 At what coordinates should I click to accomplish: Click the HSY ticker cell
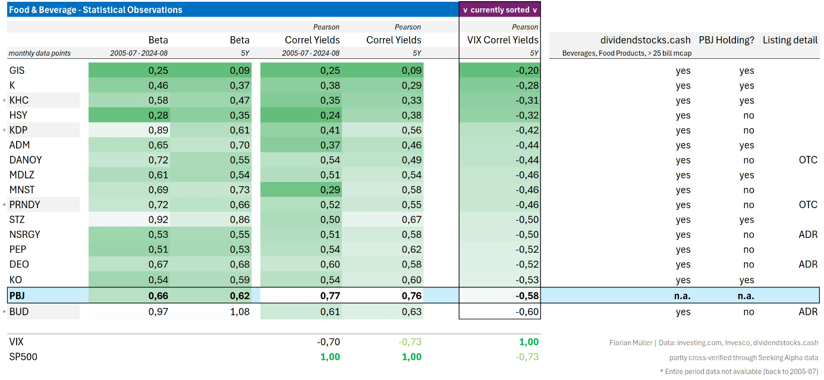tap(18, 115)
